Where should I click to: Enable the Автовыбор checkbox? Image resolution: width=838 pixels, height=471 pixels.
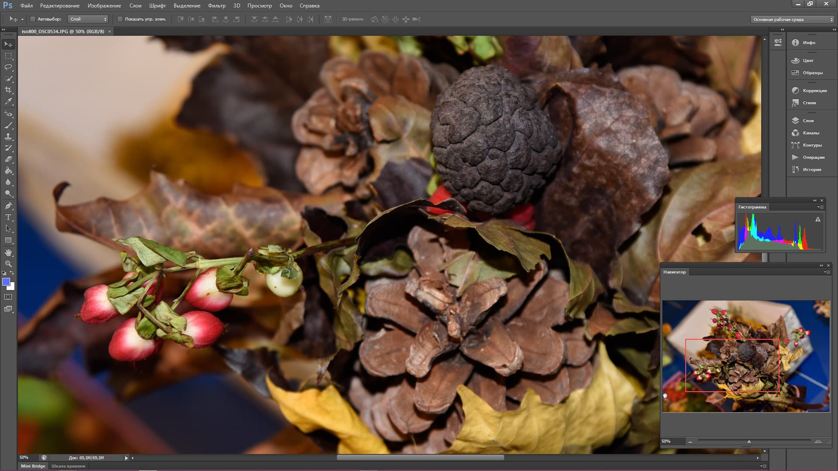pyautogui.click(x=33, y=19)
